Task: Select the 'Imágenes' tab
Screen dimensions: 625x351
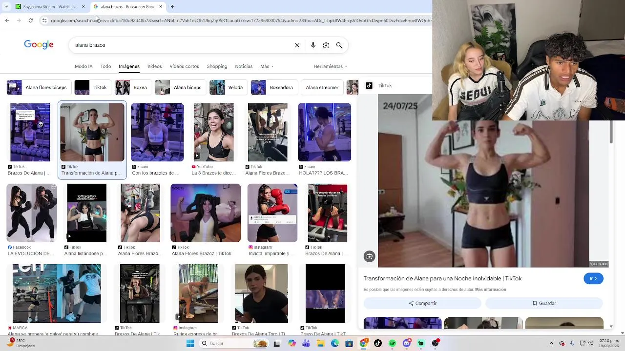Action: [x=129, y=66]
